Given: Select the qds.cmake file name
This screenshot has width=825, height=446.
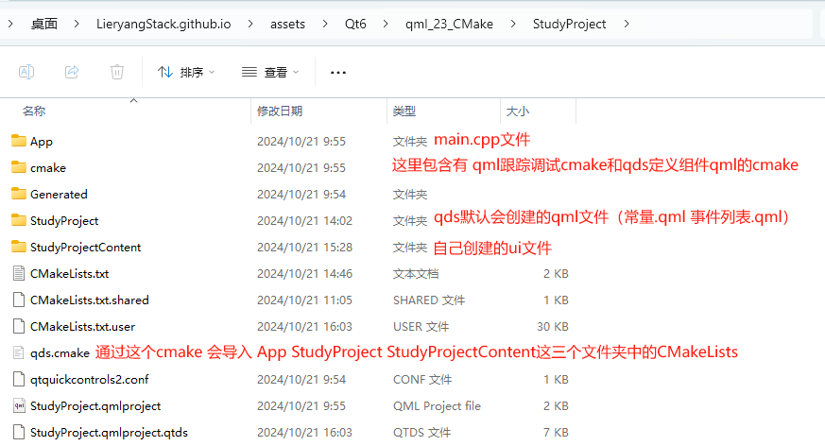Looking at the screenshot, I should [x=60, y=352].
